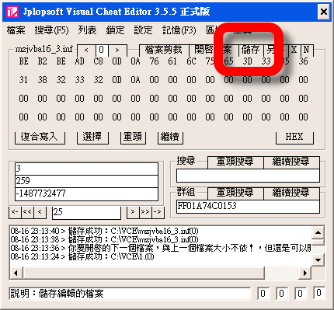The width and height of the screenshot is (334, 310).
Task: Click the 0 index box beside the file name
Action: pyautogui.click(x=102, y=50)
